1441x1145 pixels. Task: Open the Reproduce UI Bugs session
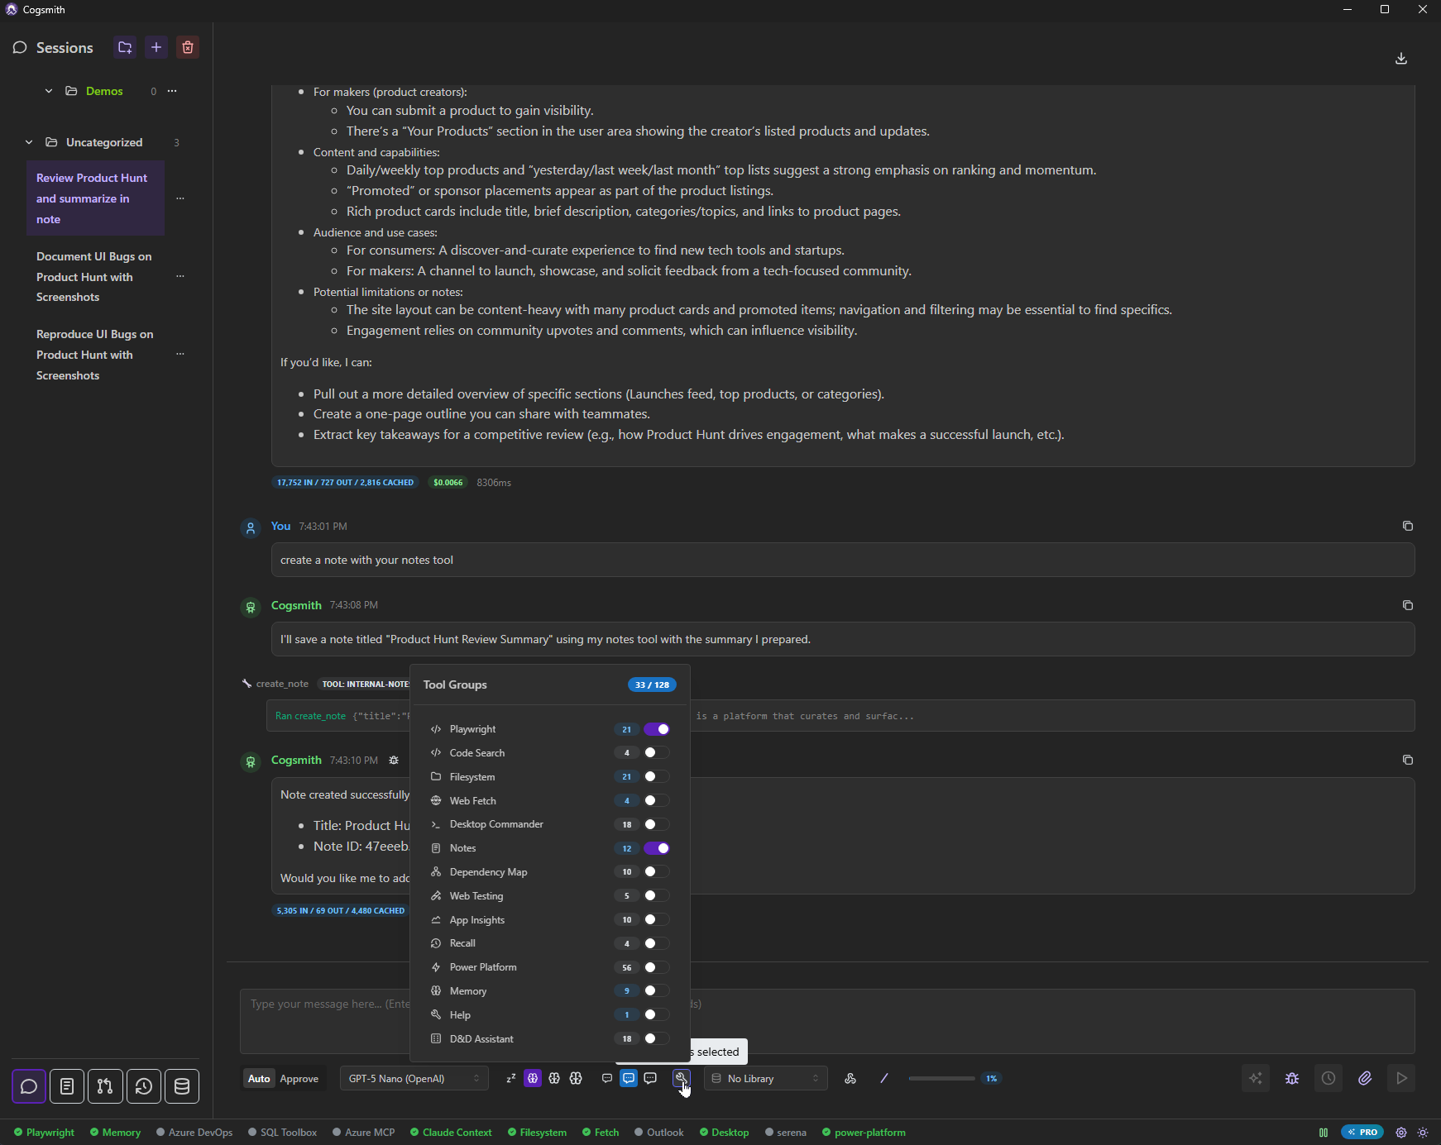(x=95, y=355)
